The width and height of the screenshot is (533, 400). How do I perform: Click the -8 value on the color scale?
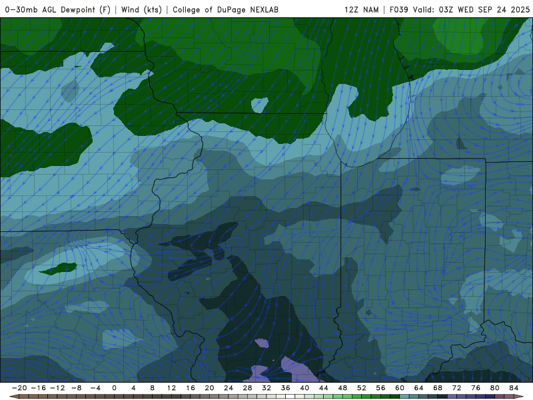[x=76, y=388]
